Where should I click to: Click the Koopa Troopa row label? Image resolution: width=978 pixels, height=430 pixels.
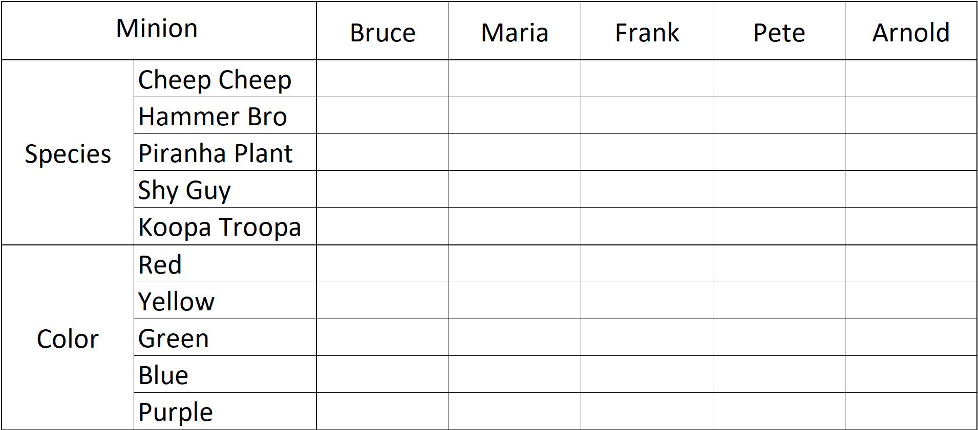tap(220, 227)
